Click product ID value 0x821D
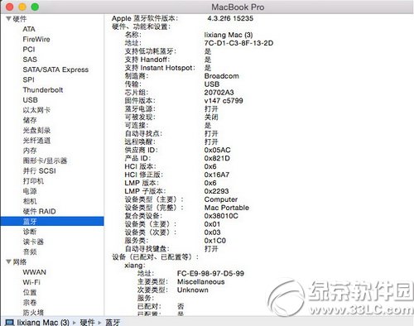The width and height of the screenshot is (414, 326). (217, 158)
